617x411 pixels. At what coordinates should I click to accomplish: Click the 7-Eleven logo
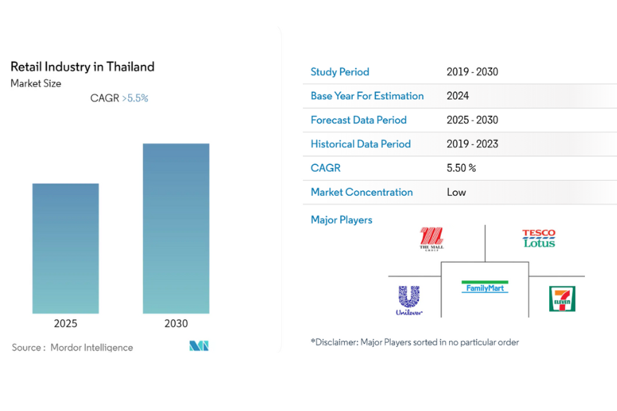pyautogui.click(x=562, y=299)
